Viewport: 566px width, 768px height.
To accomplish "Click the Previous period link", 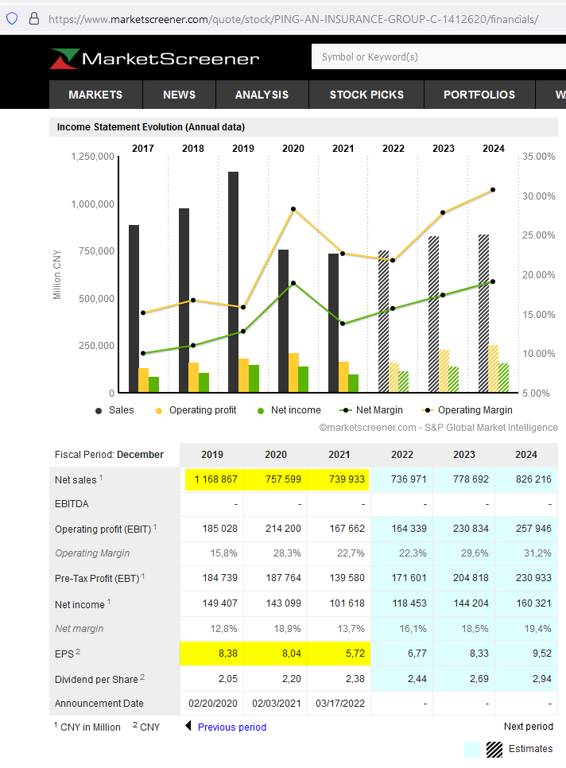I will (x=231, y=727).
